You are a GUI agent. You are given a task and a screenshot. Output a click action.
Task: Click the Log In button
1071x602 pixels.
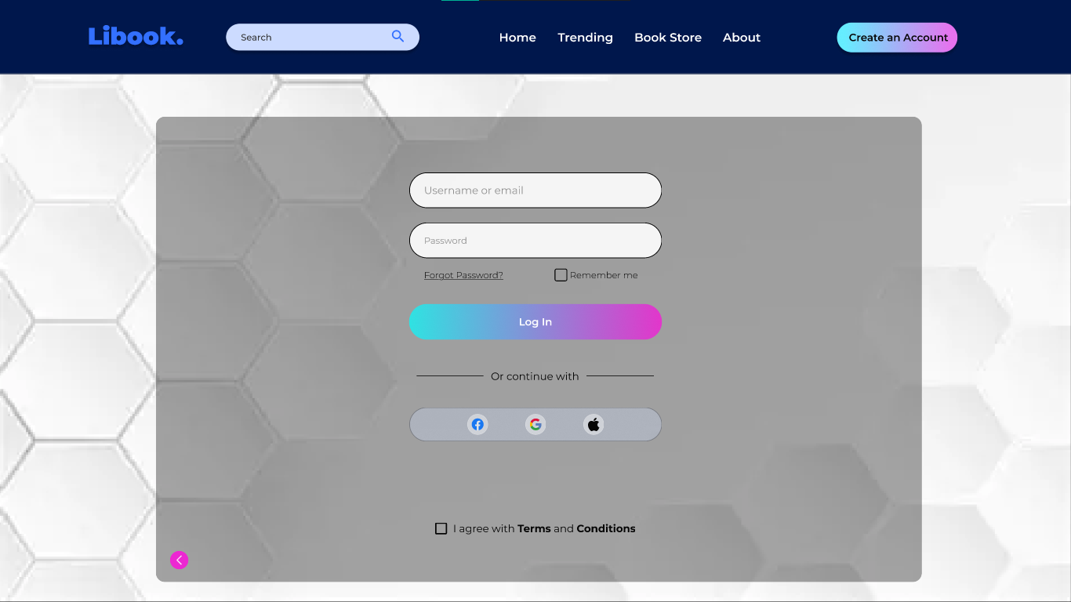pyautogui.click(x=535, y=322)
